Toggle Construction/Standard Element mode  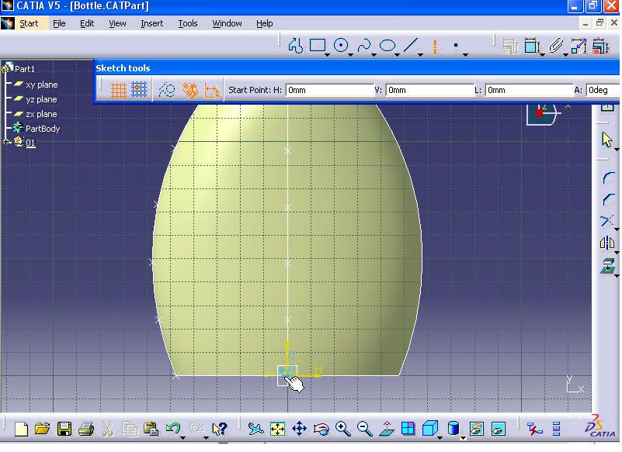pos(167,90)
